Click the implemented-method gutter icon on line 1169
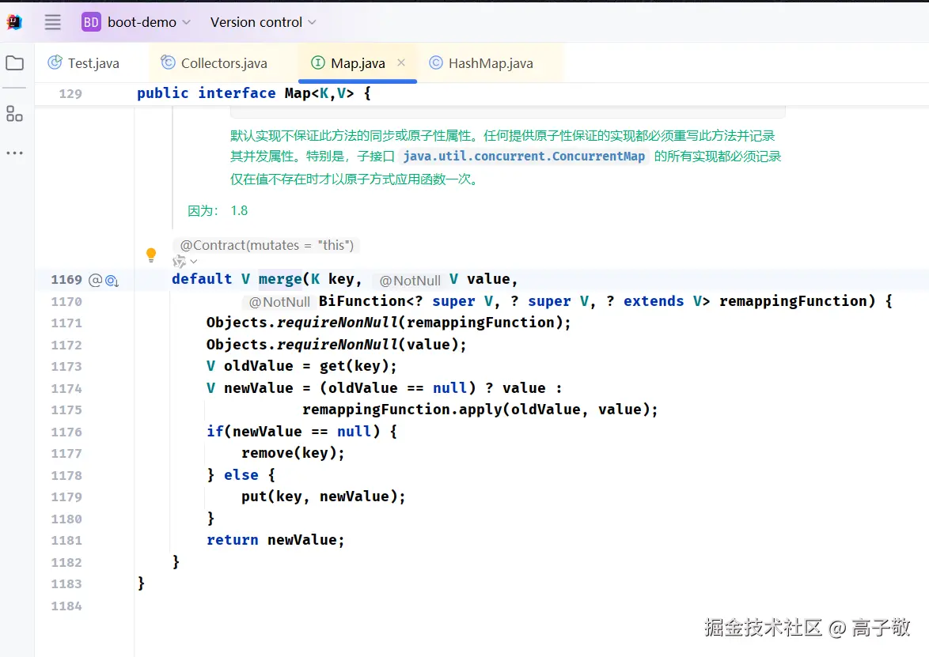The height and width of the screenshot is (657, 929). pos(112,281)
